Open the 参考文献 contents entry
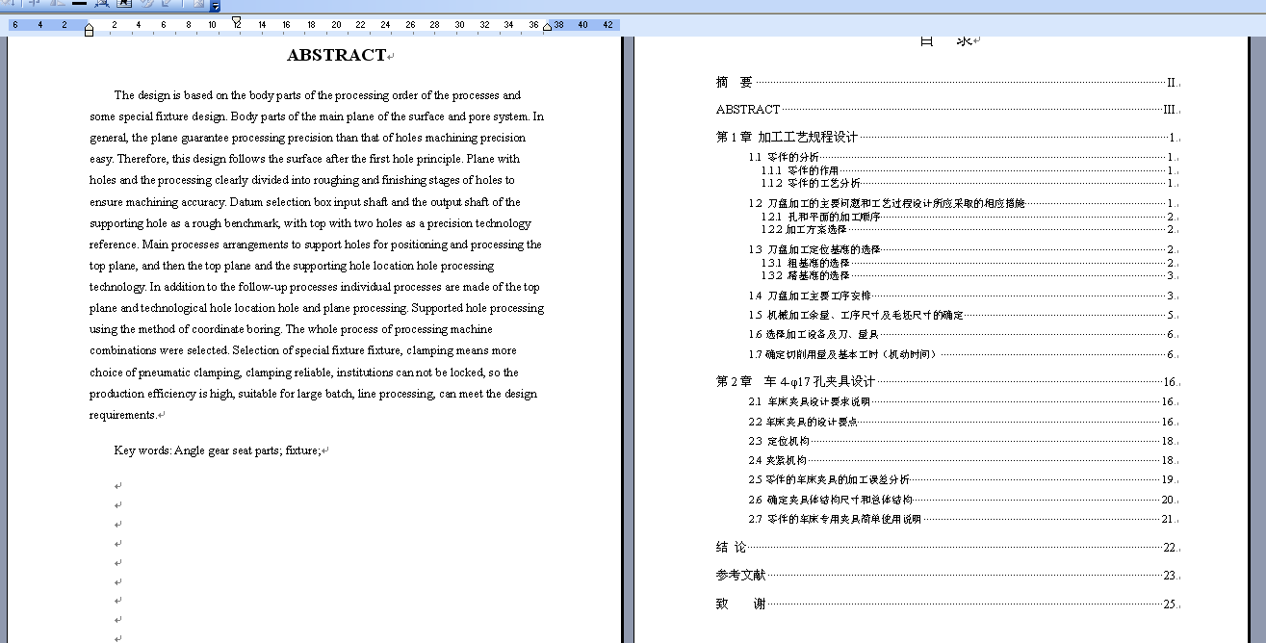This screenshot has width=1266, height=643. pyautogui.click(x=947, y=576)
